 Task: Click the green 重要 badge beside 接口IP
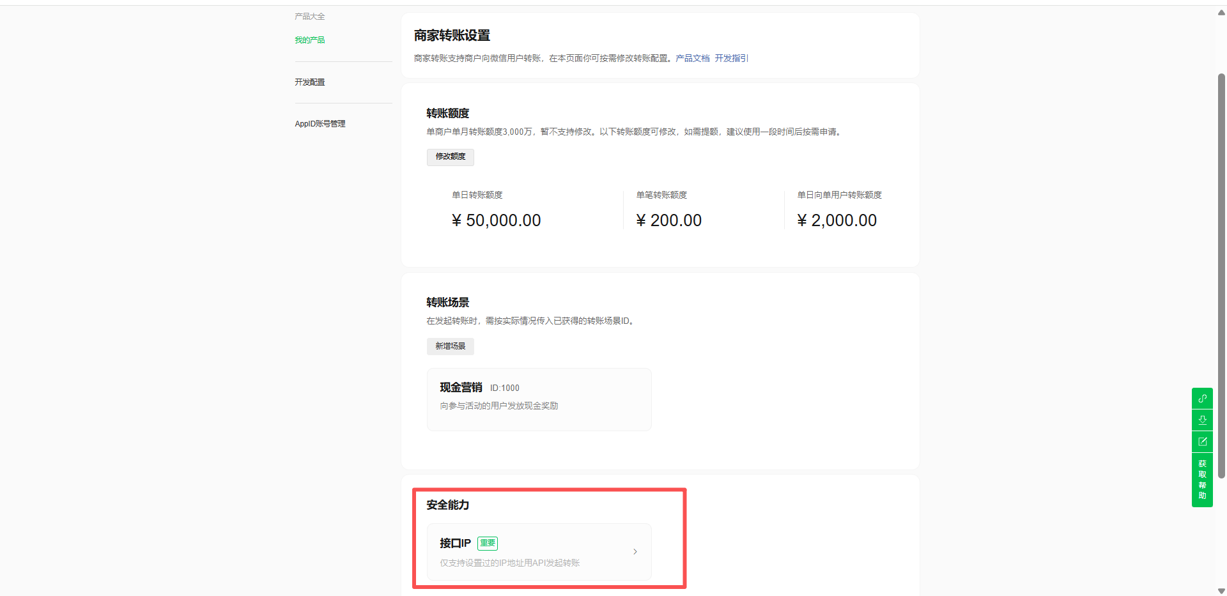point(488,543)
